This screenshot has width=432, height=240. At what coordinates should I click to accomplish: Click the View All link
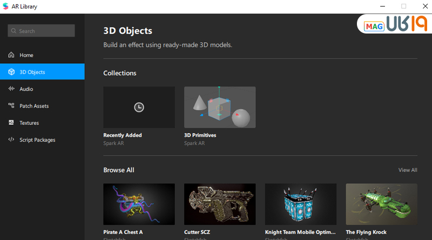click(x=407, y=170)
